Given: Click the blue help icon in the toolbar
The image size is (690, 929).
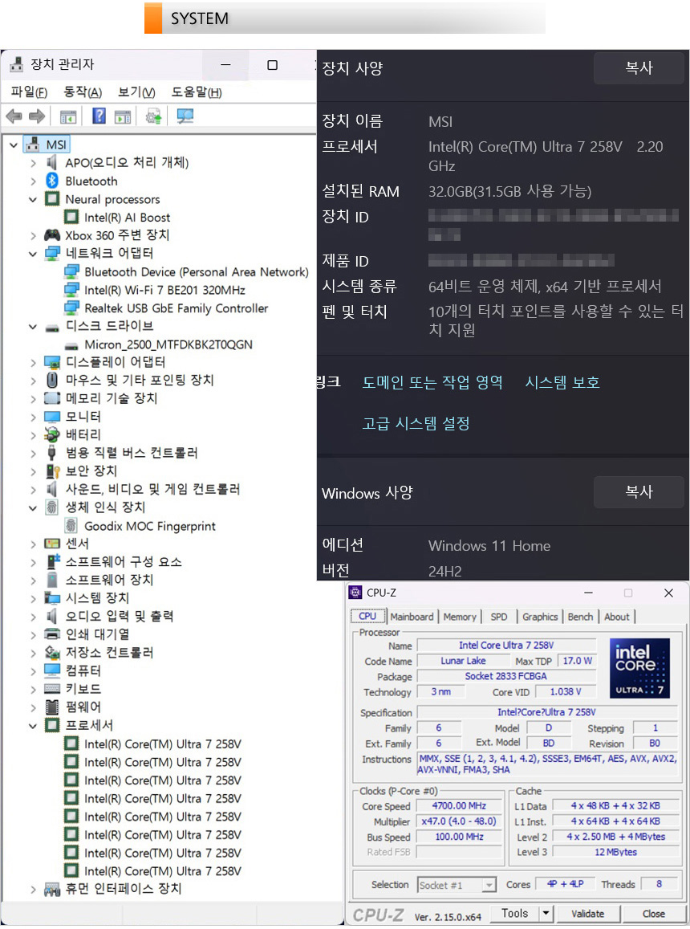Looking at the screenshot, I should (99, 117).
